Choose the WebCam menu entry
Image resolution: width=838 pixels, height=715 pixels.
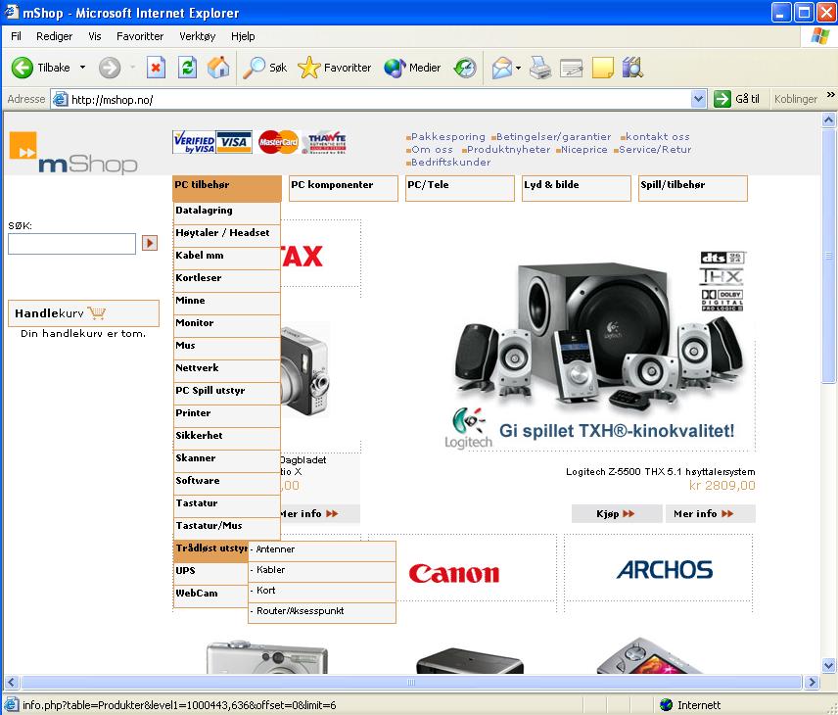point(210,596)
